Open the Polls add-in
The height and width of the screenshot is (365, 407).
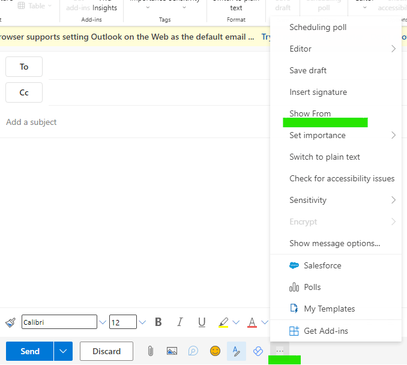(336, 287)
